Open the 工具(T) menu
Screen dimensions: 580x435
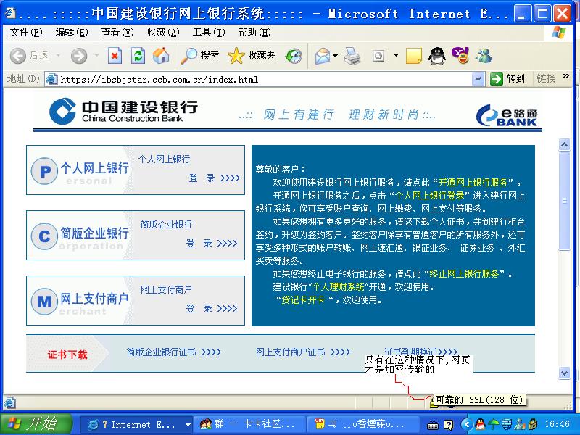(x=209, y=33)
